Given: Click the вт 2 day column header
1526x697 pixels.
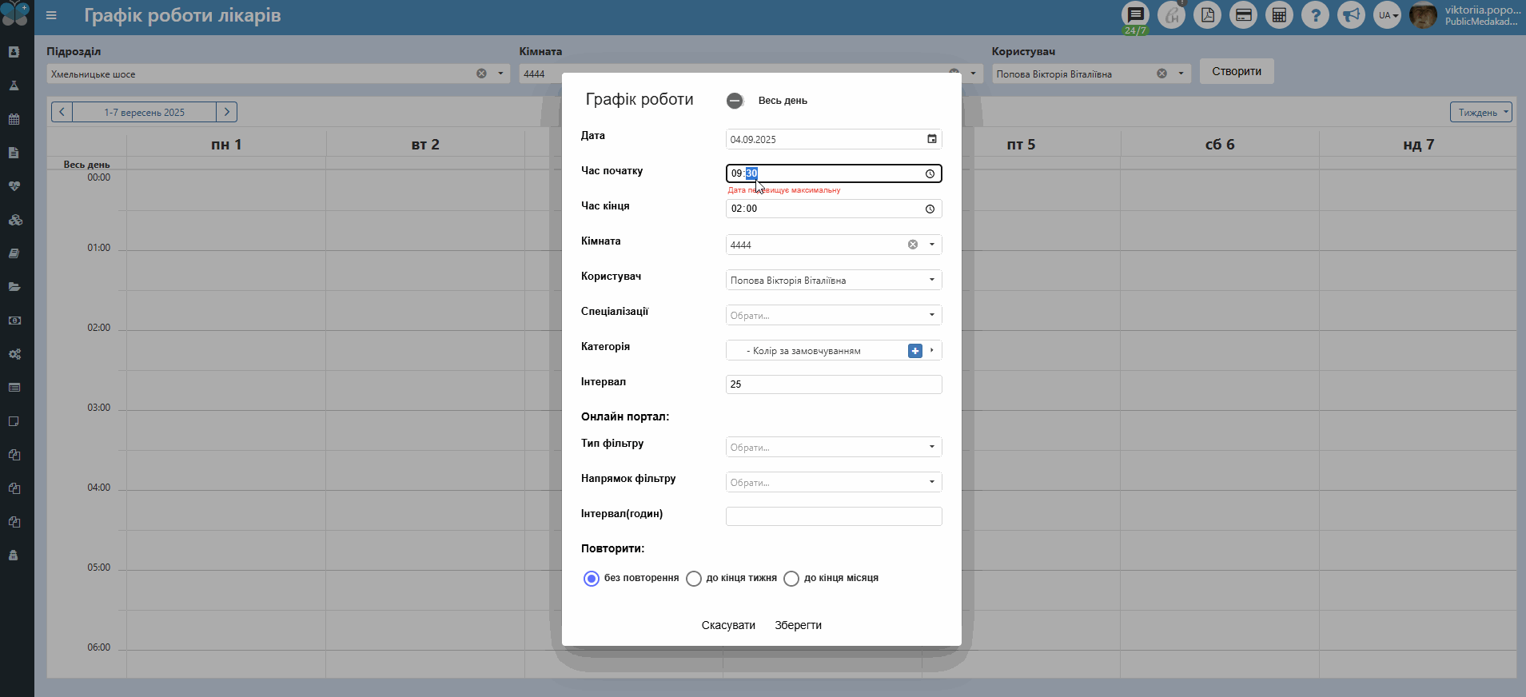Looking at the screenshot, I should tap(425, 145).
